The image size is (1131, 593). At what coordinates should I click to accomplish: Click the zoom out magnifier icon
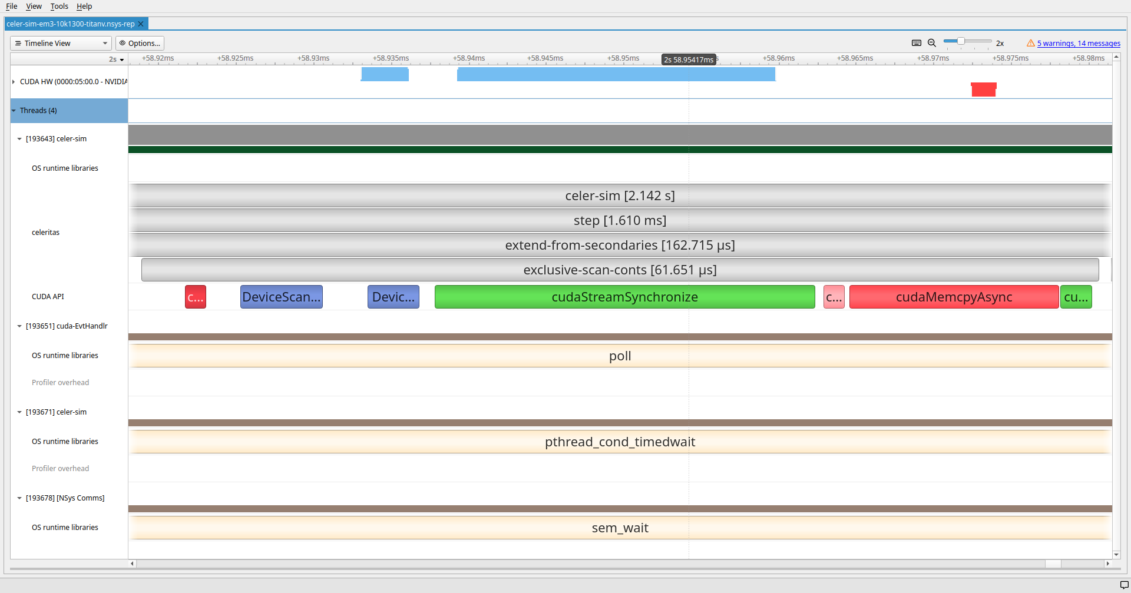tap(932, 43)
